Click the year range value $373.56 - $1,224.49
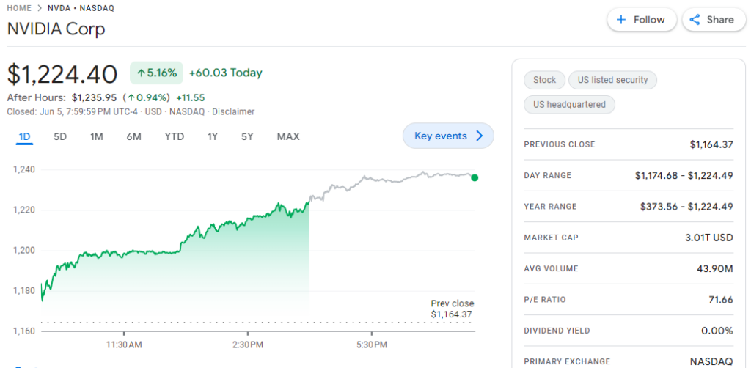Screen dimensions: 751x368 coord(686,207)
